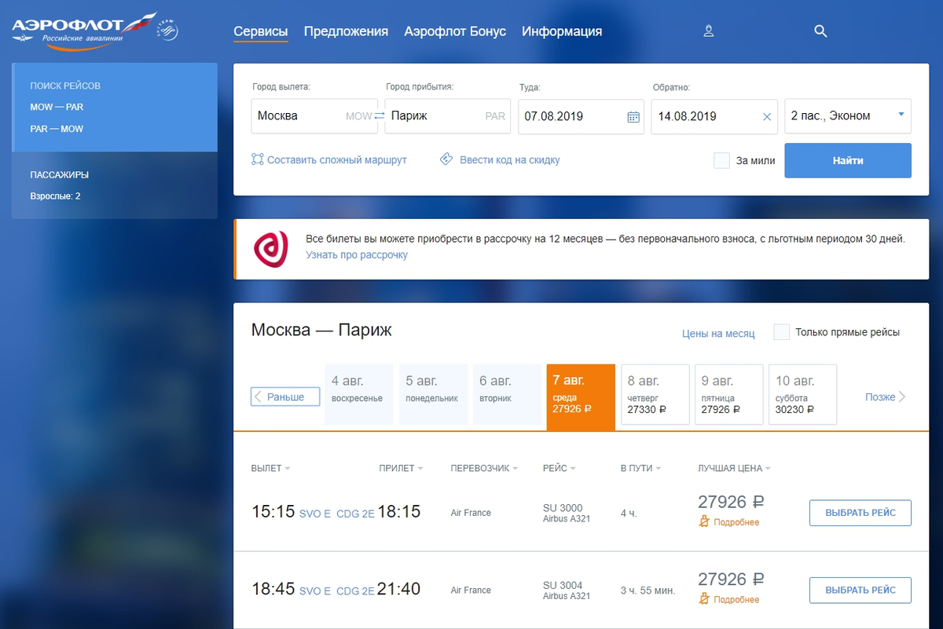
Task: Open Подробнее for SU 3000 flight
Action: coord(736,522)
